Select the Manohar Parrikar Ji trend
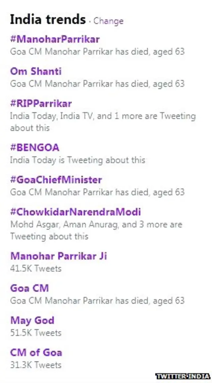Image resolution: width=212 pixels, height=383 pixels. pyautogui.click(x=59, y=256)
